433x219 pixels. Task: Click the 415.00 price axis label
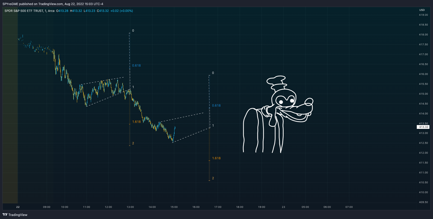(x=423, y=94)
